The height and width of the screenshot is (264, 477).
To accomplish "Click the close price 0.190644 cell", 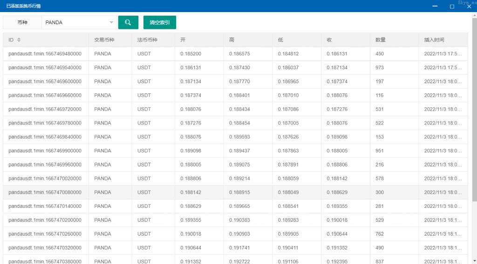I will tap(337, 234).
